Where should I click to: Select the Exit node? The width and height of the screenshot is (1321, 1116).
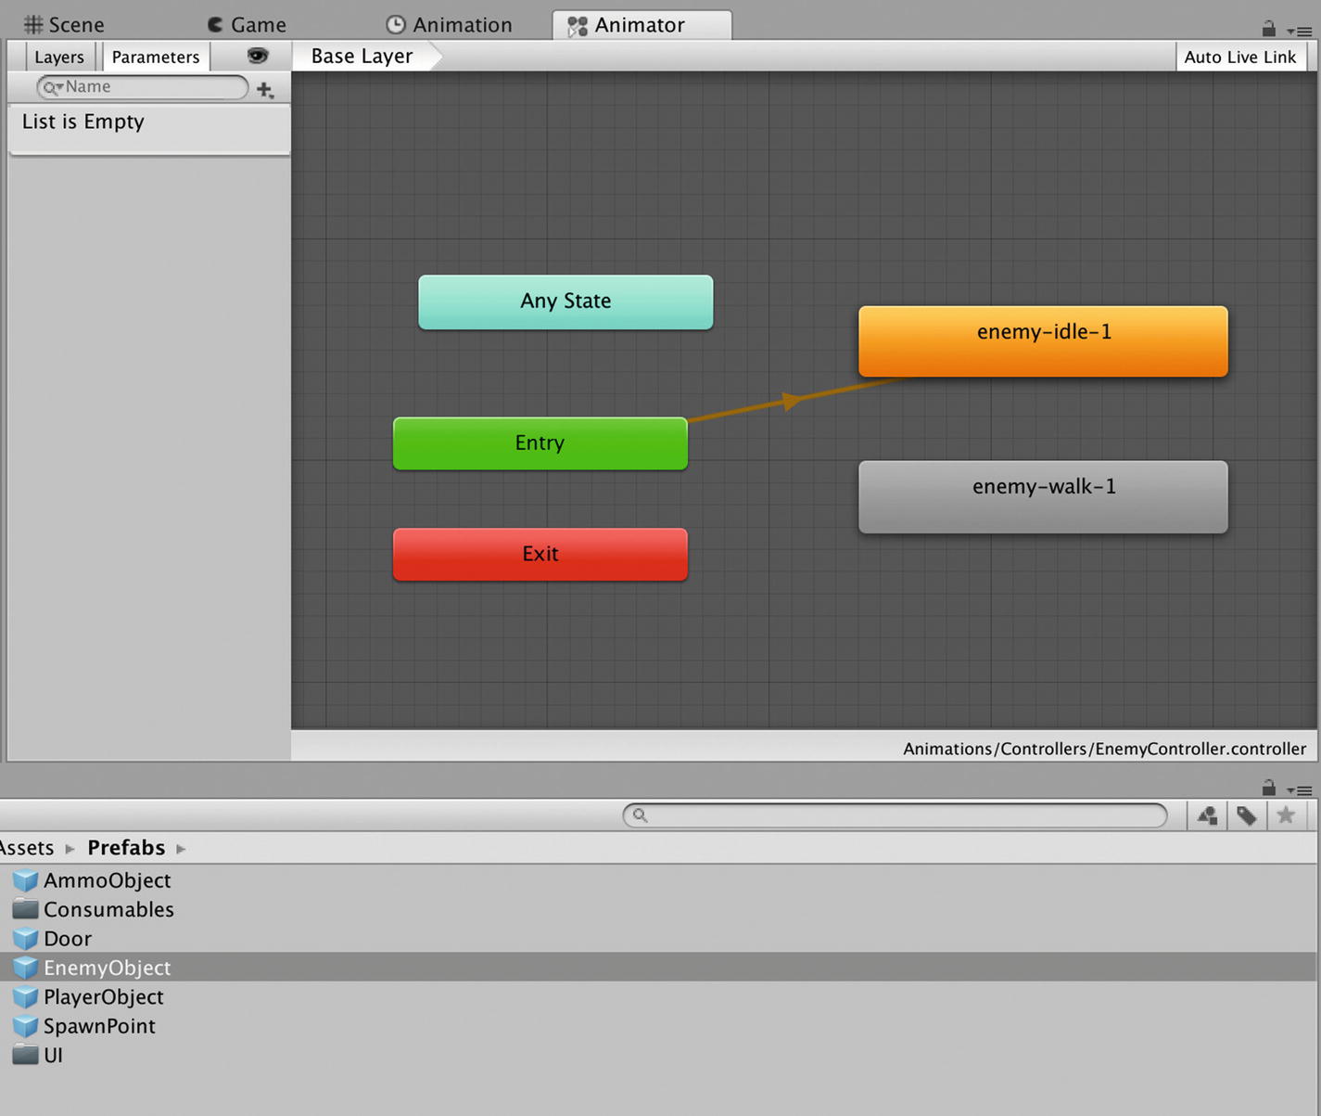tap(540, 555)
